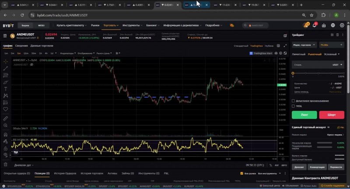
Task: Expand the Indicators dropdown
Action: (67, 53)
